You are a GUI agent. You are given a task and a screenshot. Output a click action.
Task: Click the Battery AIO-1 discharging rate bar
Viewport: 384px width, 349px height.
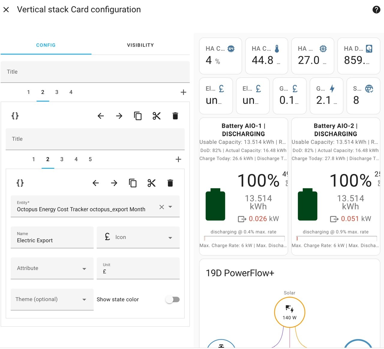(244, 239)
